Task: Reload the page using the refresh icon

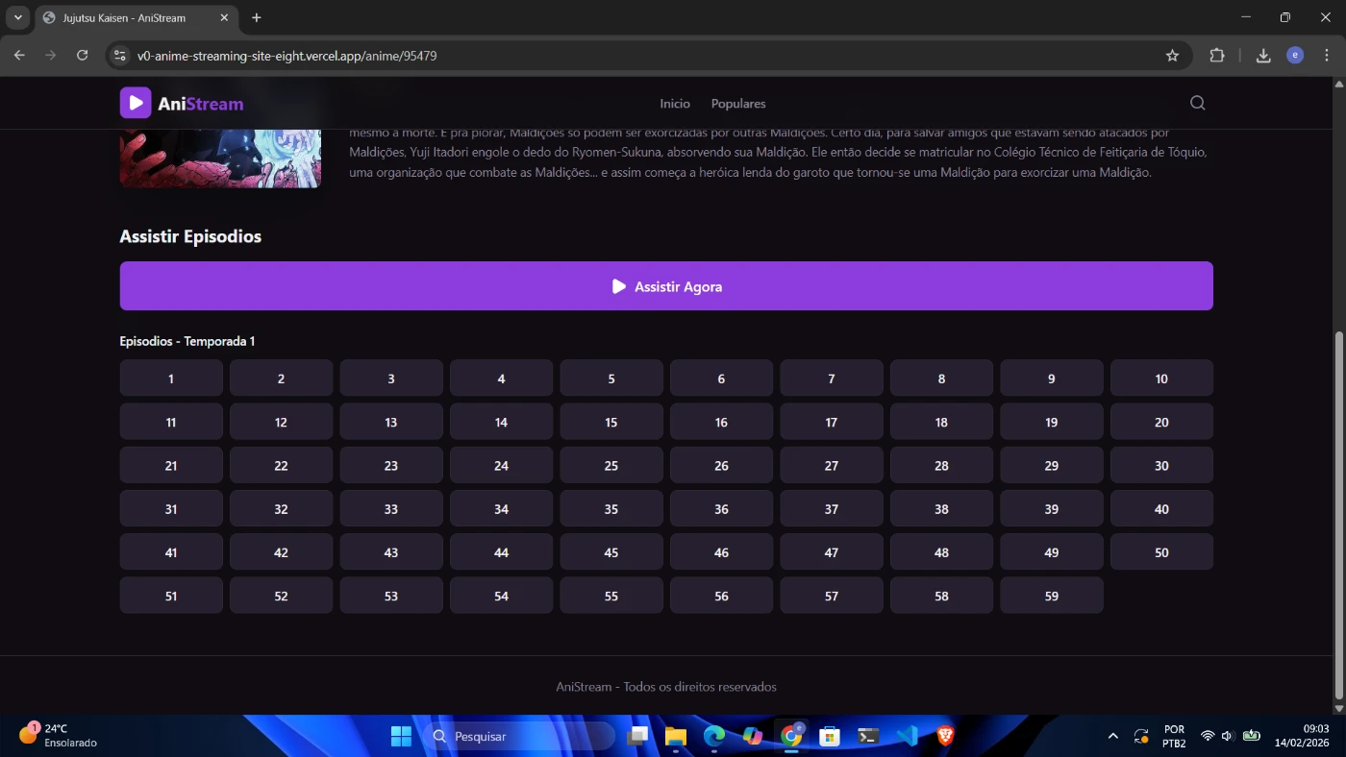Action: (x=83, y=56)
